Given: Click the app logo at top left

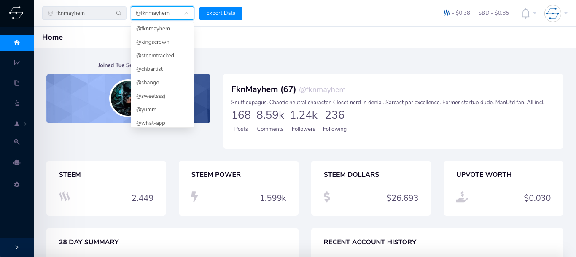Looking at the screenshot, I should click(16, 13).
